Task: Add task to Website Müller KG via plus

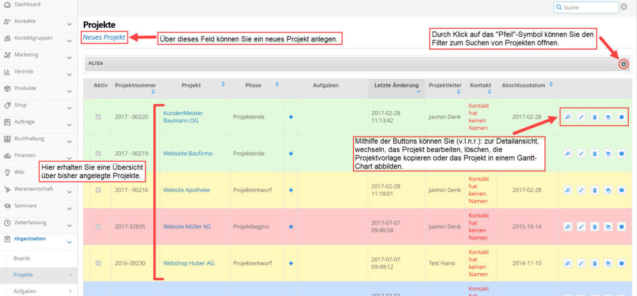Action: (291, 227)
